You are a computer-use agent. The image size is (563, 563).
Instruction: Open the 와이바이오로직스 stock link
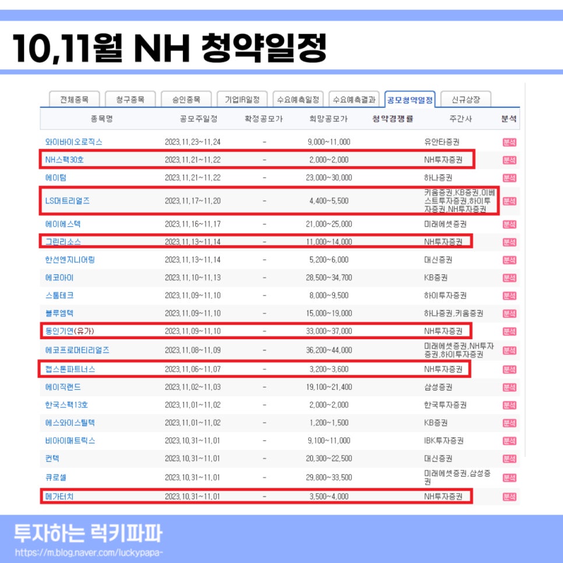73,142
